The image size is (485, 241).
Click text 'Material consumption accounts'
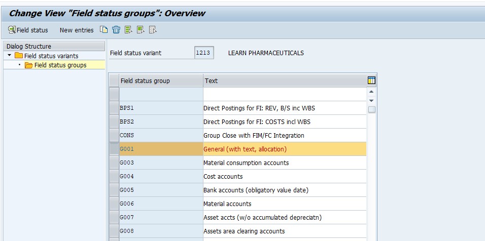coord(246,163)
